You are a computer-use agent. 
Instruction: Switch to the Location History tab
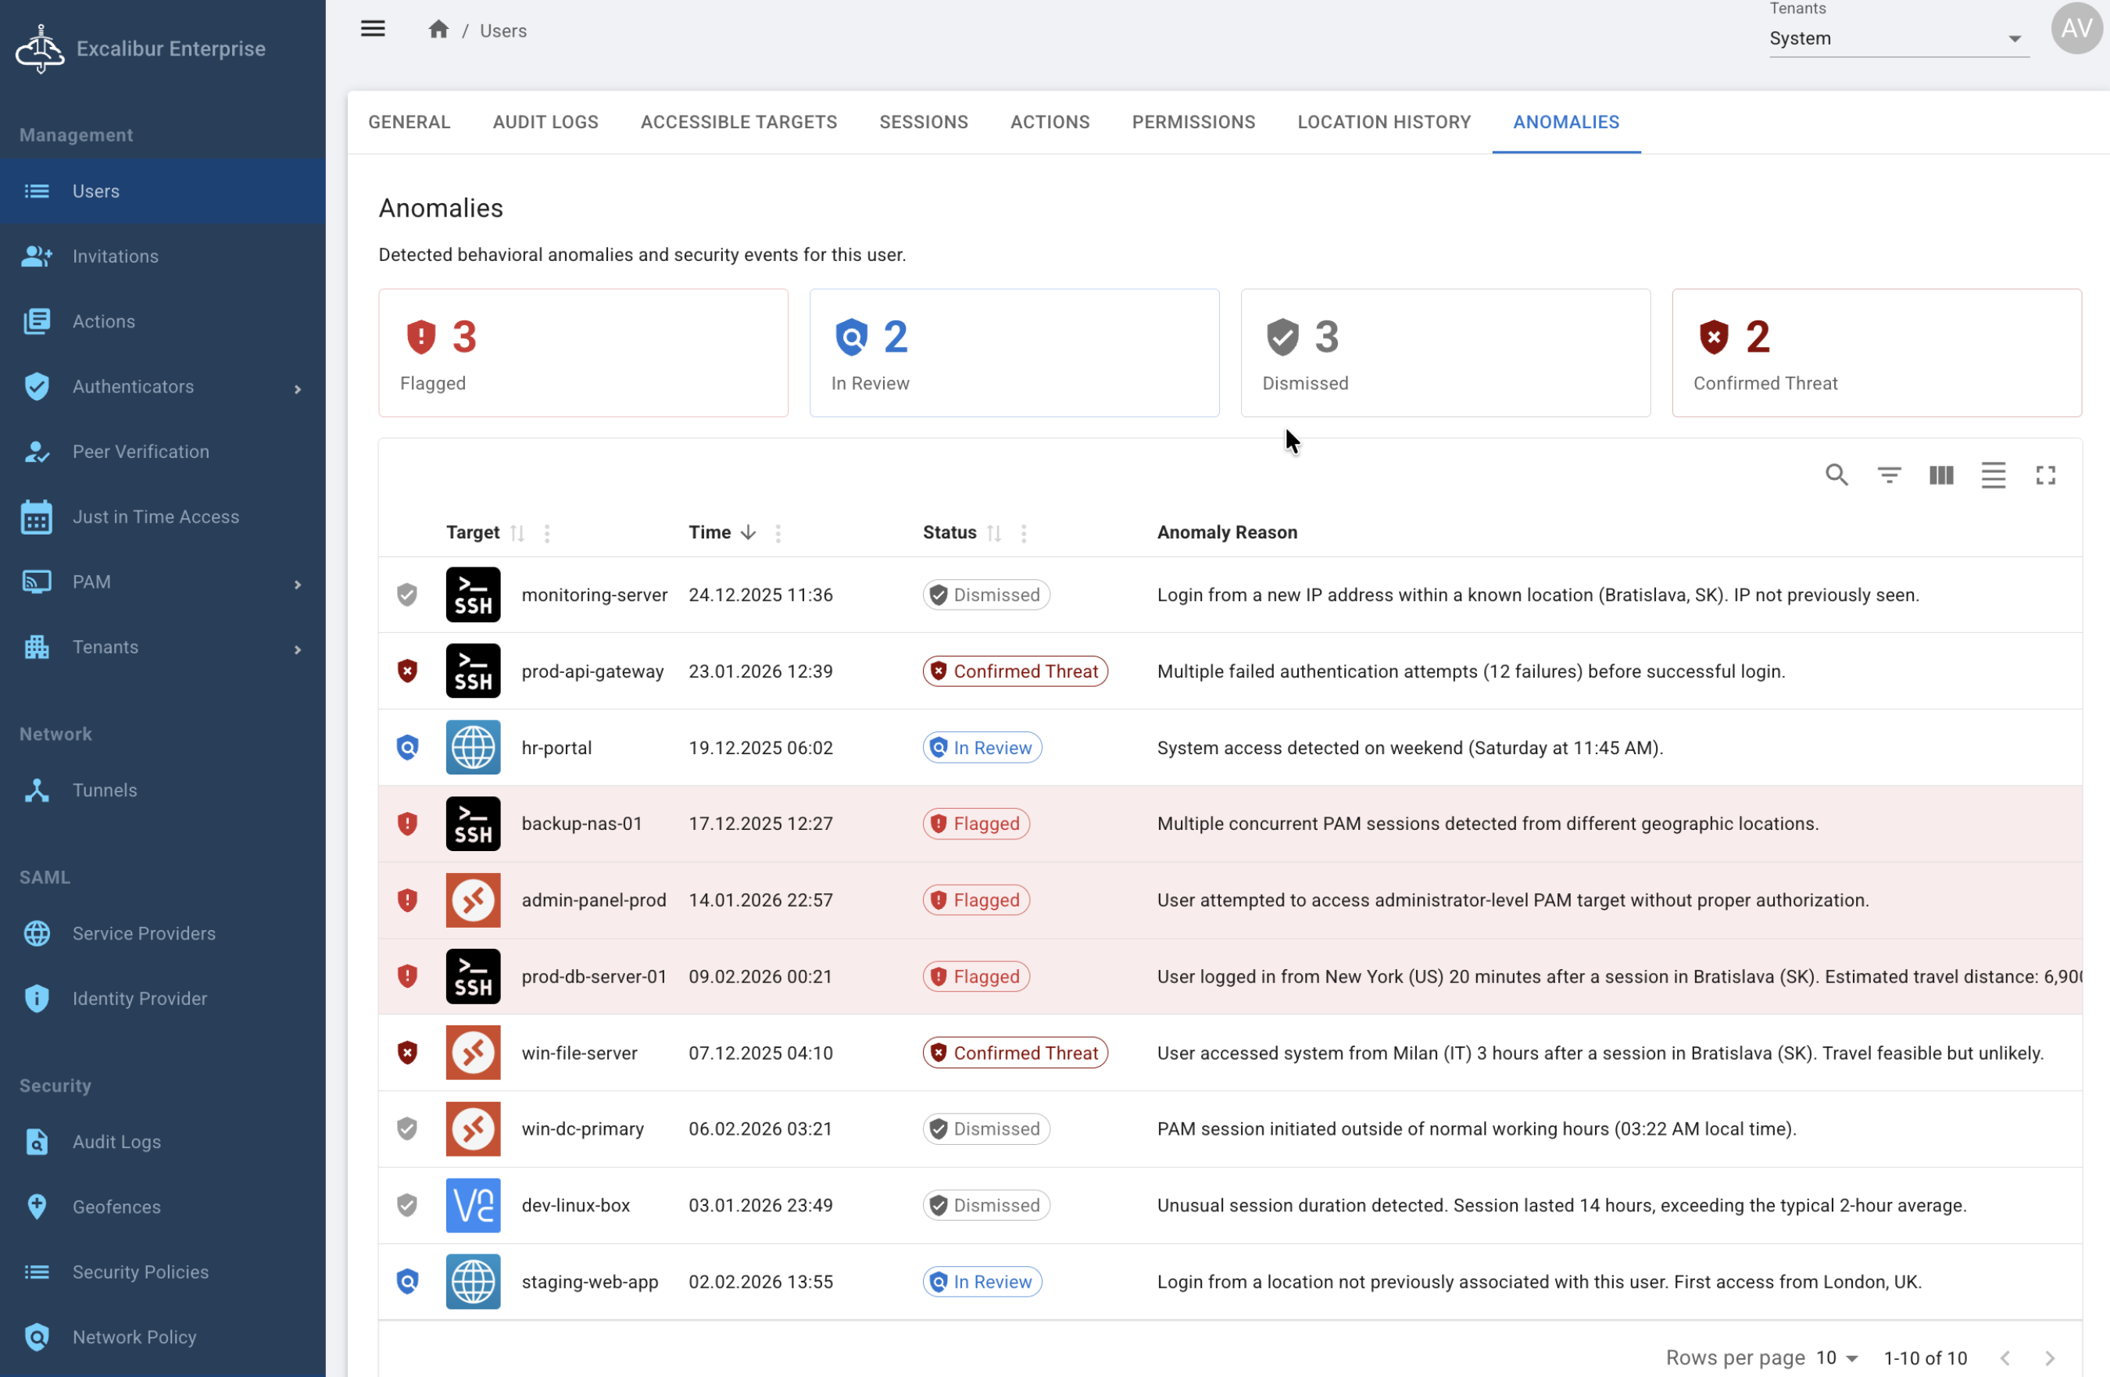coord(1383,123)
